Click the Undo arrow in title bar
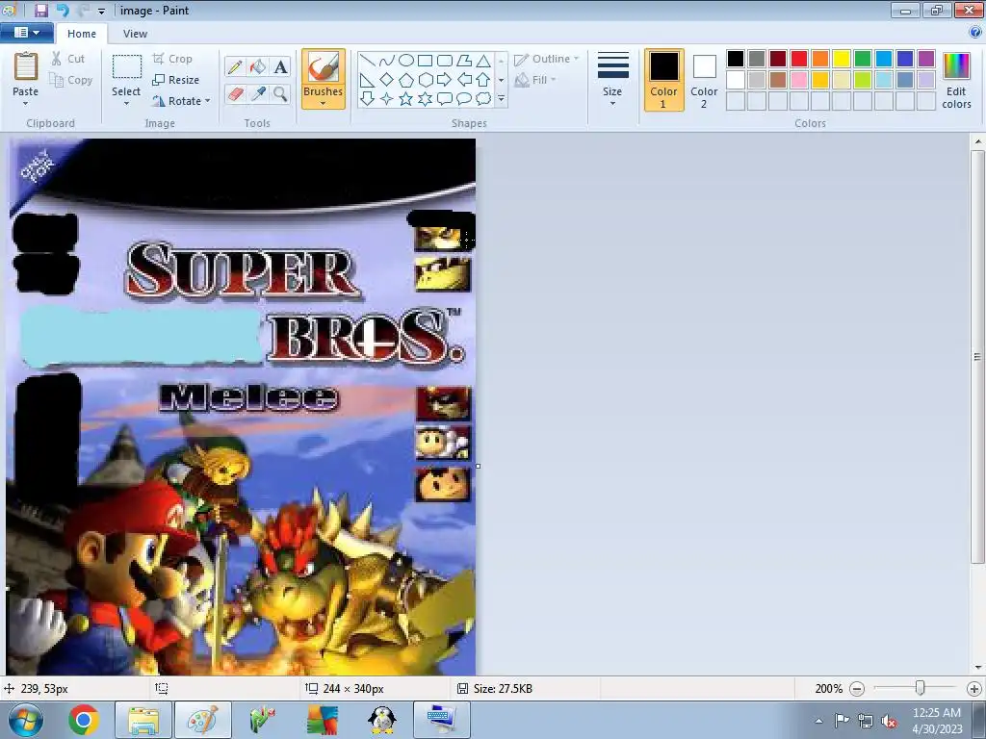Viewport: 986px width, 739px height. (62, 10)
